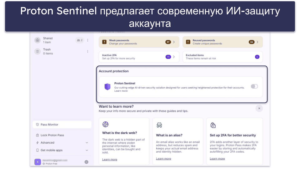
Task: Click the Weak passwords count badge
Action: [168, 42]
